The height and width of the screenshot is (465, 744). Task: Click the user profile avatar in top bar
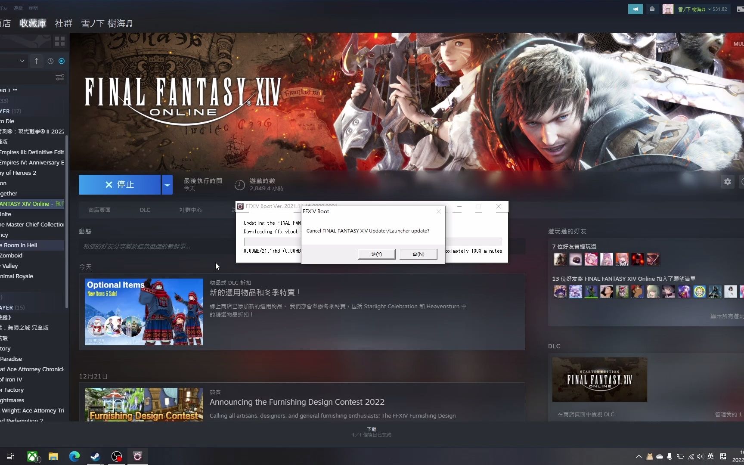point(668,9)
